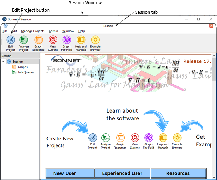The width and height of the screenshot is (217, 180).
Task: Click the Experienced User column header
Action: 123,173
